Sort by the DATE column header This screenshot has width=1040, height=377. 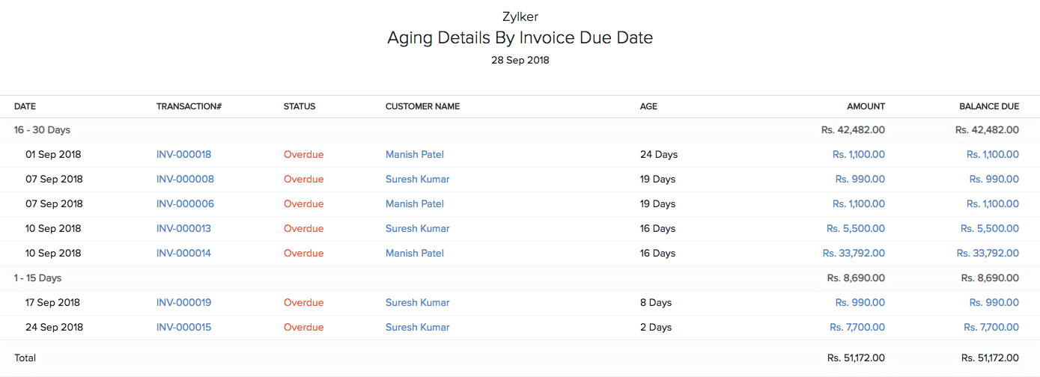tap(25, 106)
